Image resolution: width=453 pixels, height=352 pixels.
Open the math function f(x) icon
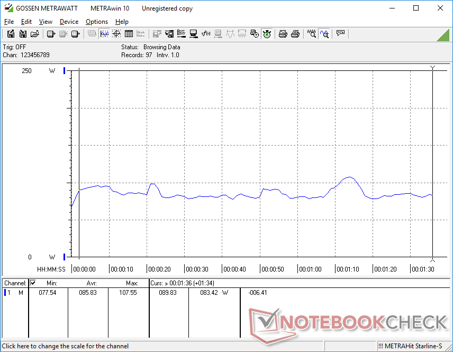click(206, 34)
